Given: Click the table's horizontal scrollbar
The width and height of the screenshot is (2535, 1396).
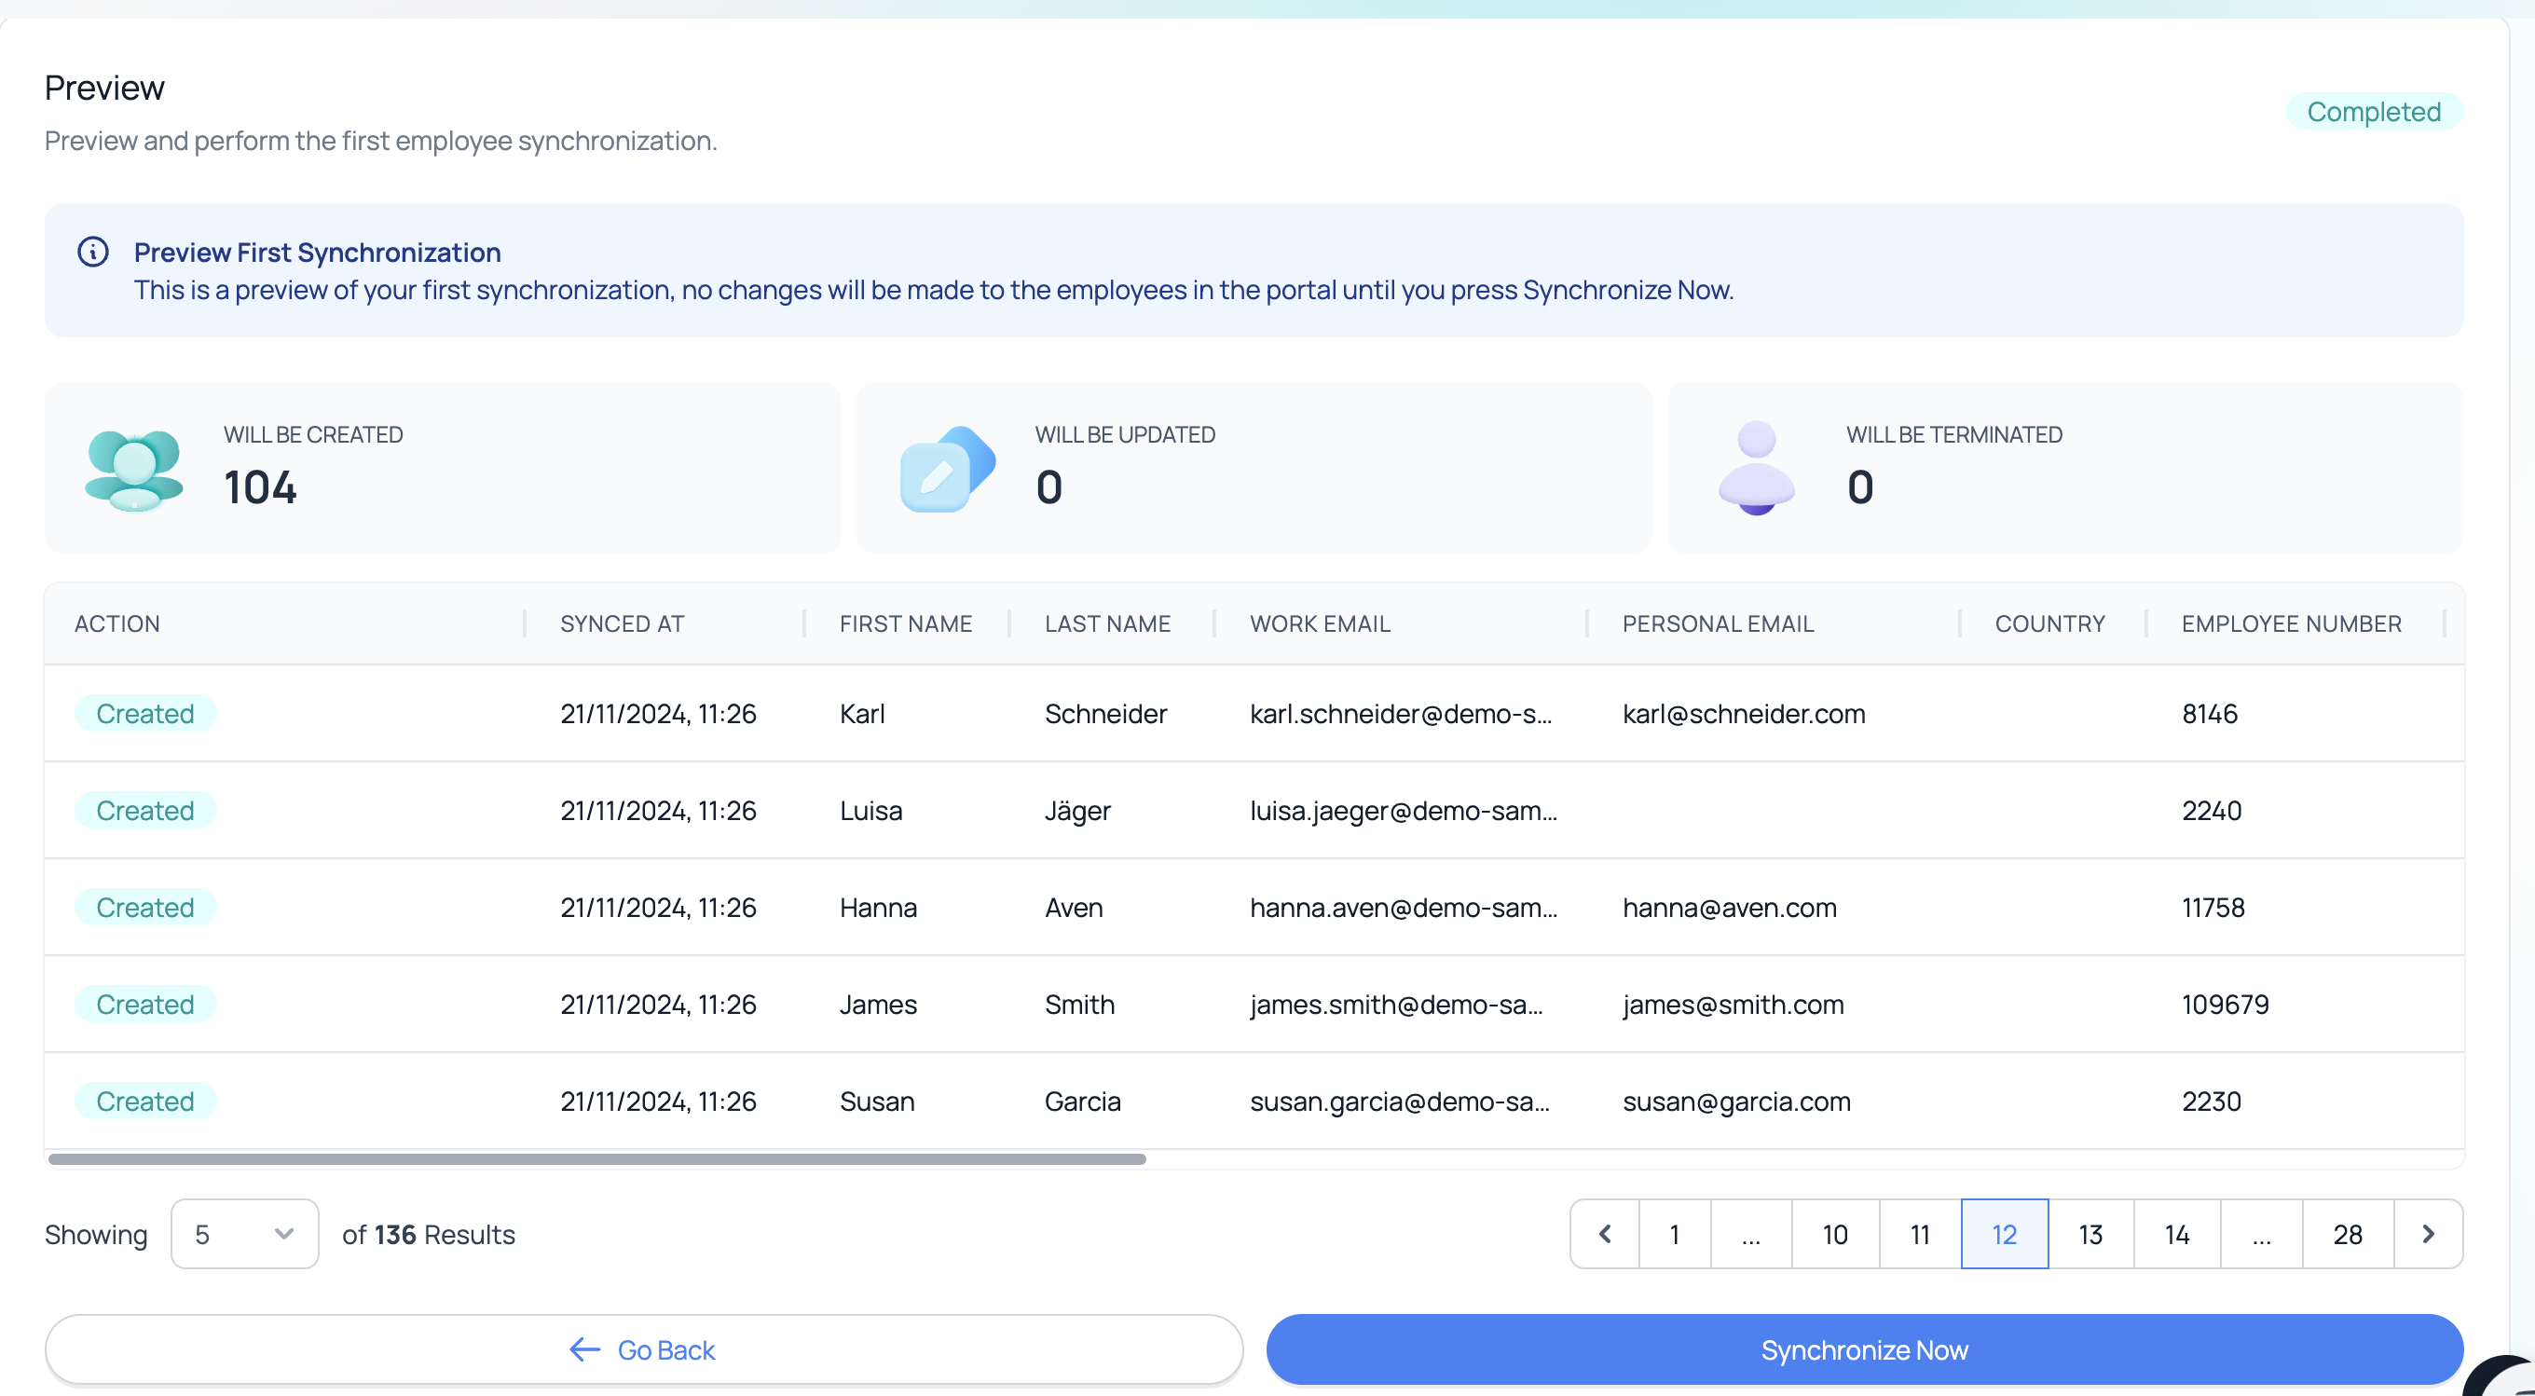Looking at the screenshot, I should coord(596,1159).
